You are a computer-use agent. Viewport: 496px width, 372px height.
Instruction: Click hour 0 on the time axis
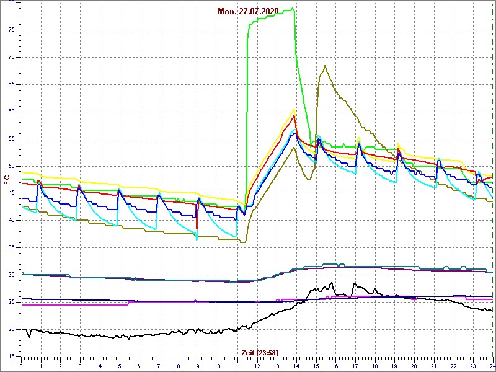pyautogui.click(x=21, y=365)
